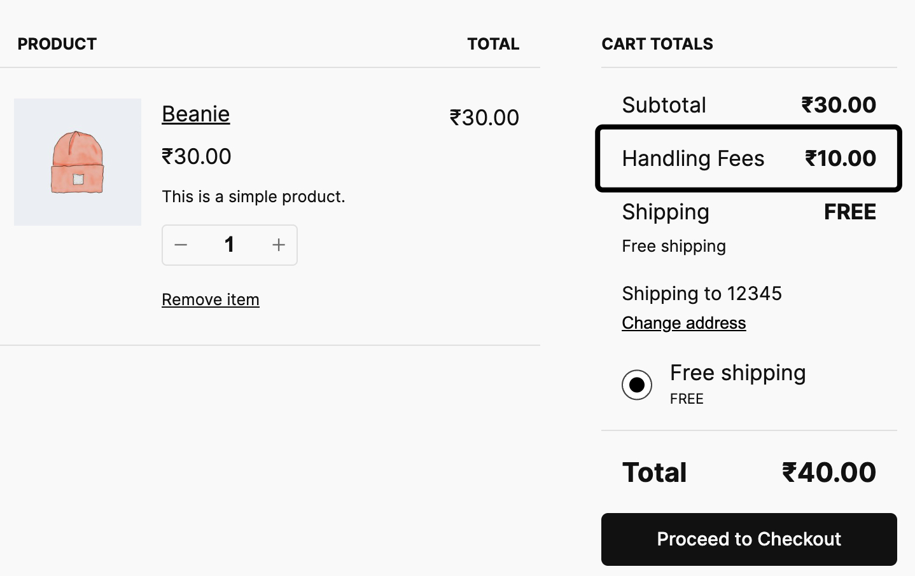Viewport: 915px width, 576px height.
Task: Click the Handling Fees row
Action: pos(749,158)
